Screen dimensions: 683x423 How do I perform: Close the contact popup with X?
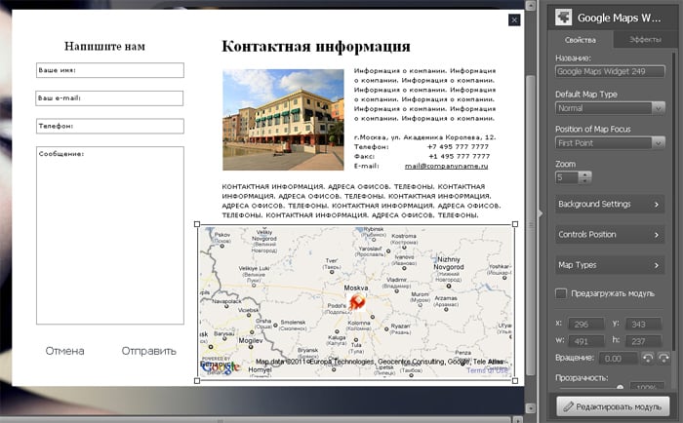click(514, 19)
